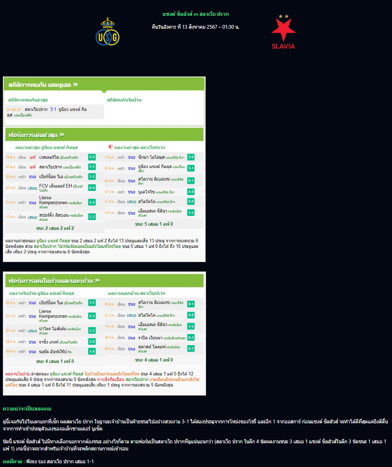This screenshot has width=392, height=467.
Task: Click 3-1 badge in the สลาเวียปราก loss row
Action: click(x=92, y=167)
